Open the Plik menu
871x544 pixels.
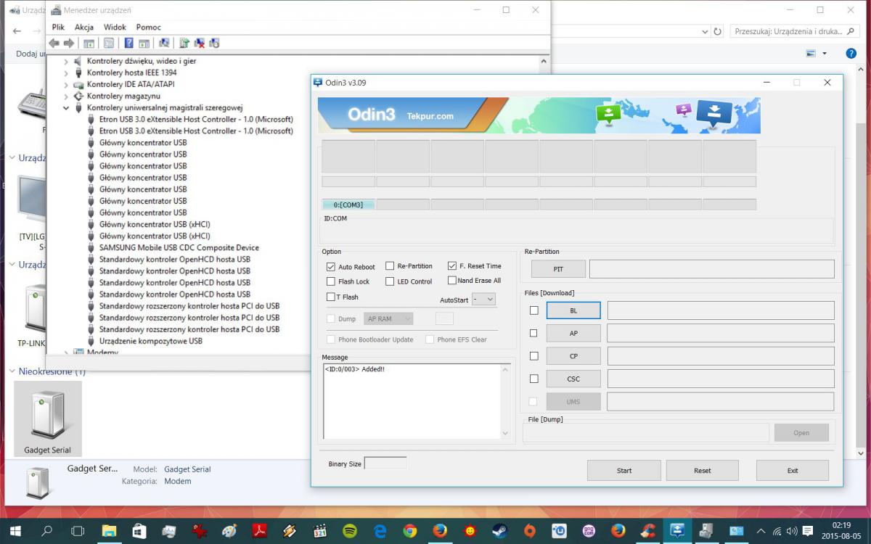click(x=58, y=27)
